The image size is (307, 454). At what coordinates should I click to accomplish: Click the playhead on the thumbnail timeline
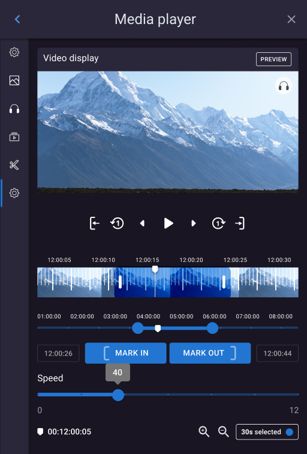155,269
